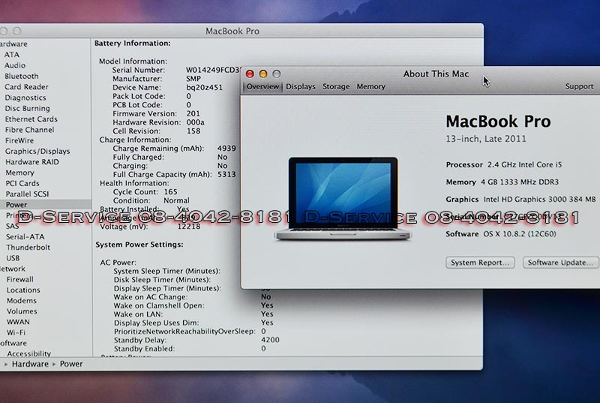Viewport: 600px width, 403px height.
Task: Select USB in the sidebar
Action: [13, 258]
